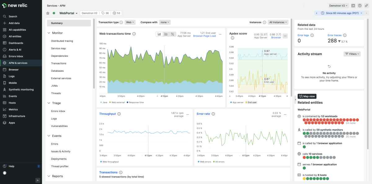Switch chart to percentile view

[x=173, y=34]
